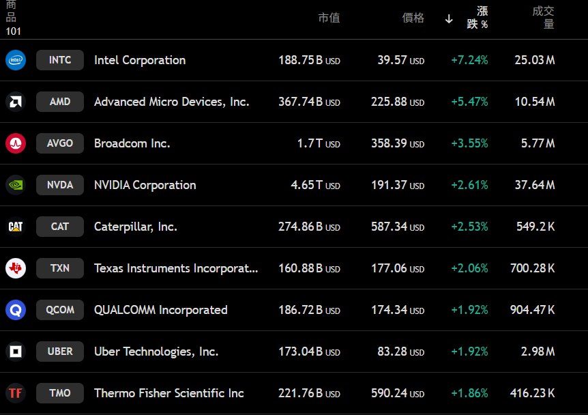Click the Texas Instruments logo icon
The image size is (588, 415).
pyautogui.click(x=15, y=268)
